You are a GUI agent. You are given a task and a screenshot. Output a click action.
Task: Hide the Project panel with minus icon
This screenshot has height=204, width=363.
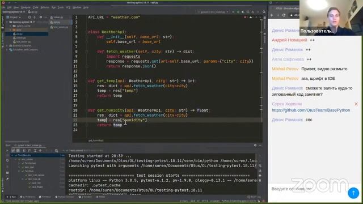[x=45, y=18]
